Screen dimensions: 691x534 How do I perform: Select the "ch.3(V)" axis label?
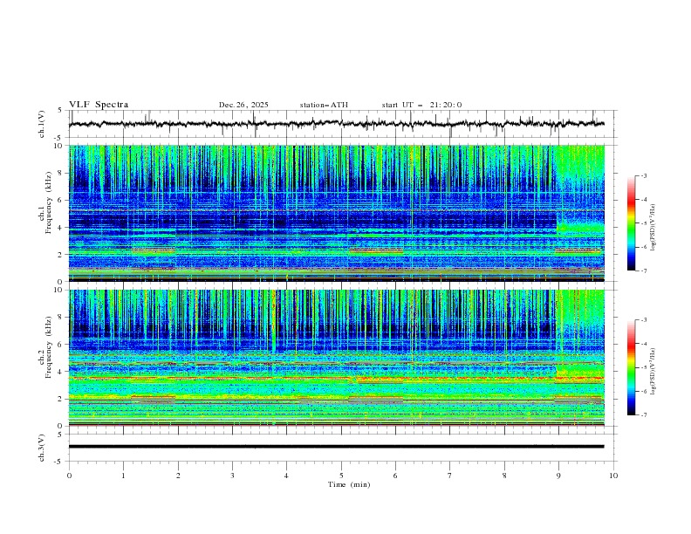pyautogui.click(x=42, y=448)
